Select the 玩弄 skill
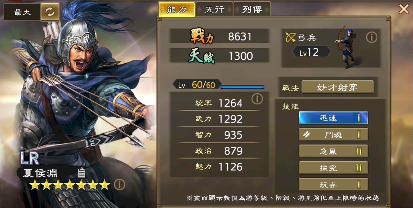This screenshot has height=208, width=413. click(333, 184)
